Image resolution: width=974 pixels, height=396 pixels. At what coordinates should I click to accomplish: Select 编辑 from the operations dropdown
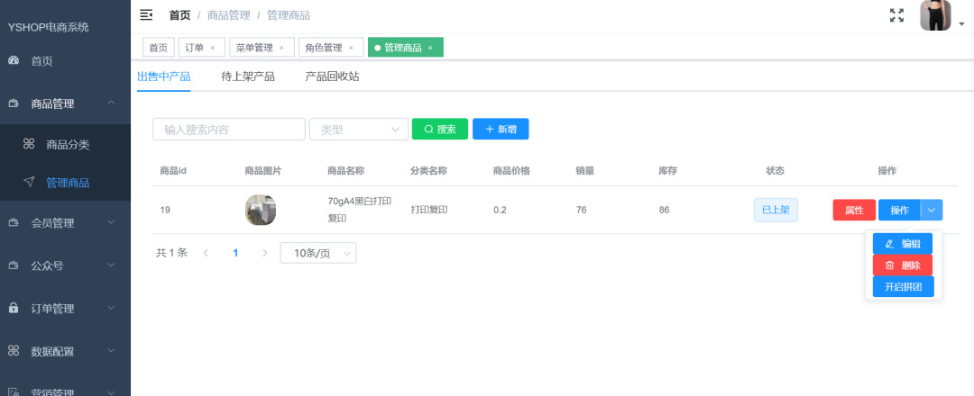(903, 244)
